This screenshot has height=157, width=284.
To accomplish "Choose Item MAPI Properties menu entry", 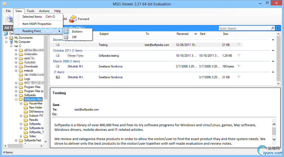I will [x=38, y=24].
